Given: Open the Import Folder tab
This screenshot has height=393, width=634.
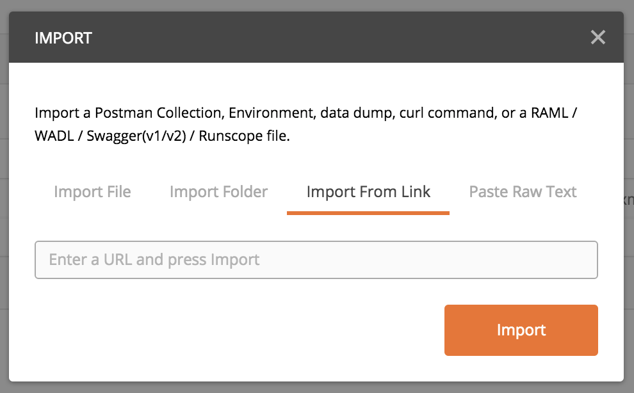Looking at the screenshot, I should coord(218,192).
